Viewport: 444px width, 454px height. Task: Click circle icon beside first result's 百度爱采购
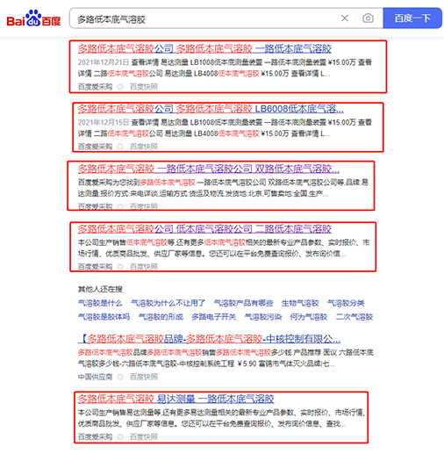tap(120, 87)
